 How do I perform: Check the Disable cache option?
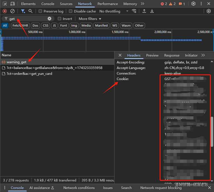tap(71, 11)
